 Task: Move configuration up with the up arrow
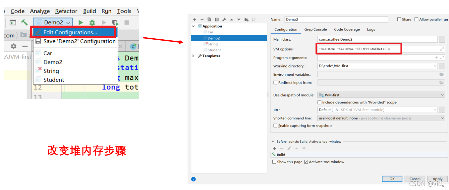(x=231, y=19)
